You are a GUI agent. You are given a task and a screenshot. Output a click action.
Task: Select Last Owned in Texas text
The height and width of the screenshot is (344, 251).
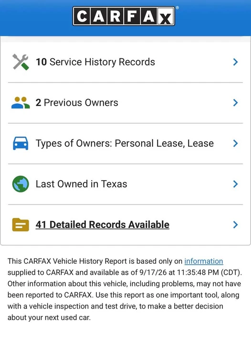click(x=81, y=184)
